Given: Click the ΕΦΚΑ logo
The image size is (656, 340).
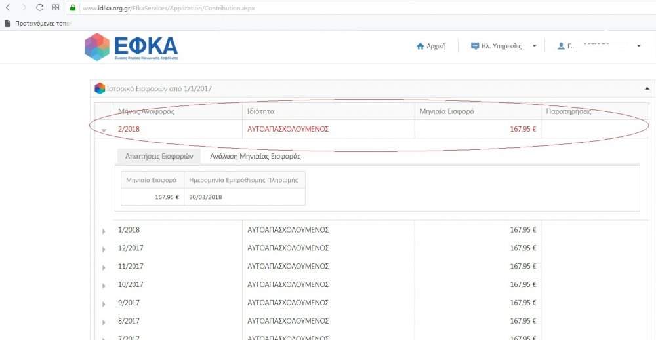Looking at the screenshot, I should tap(131, 47).
